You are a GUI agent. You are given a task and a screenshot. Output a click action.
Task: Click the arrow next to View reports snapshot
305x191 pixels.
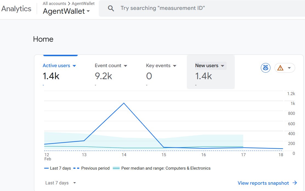pyautogui.click(x=295, y=183)
